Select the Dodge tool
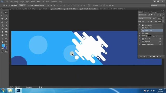This screenshot has width=166, height=93. (x=6, y=32)
